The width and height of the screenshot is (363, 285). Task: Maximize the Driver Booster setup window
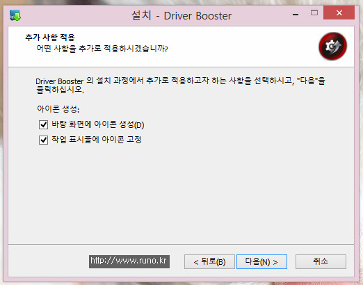coord(314,13)
